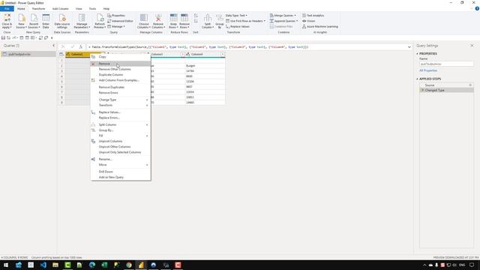Click the Choose Columns icon

pos(143,21)
